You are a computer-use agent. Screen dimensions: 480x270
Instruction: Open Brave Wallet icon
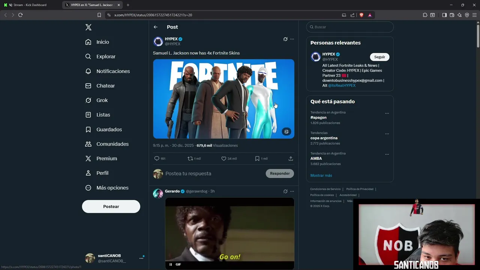click(452, 15)
